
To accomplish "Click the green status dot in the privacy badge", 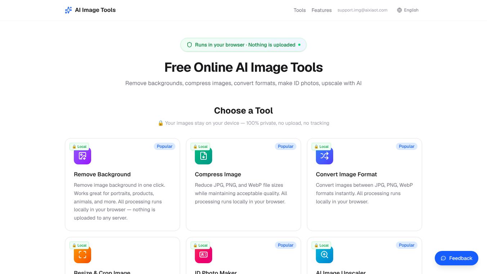I will click(x=299, y=45).
